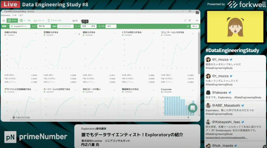Click the help question mark icon
The width and height of the screenshot is (267, 148).
188,26
